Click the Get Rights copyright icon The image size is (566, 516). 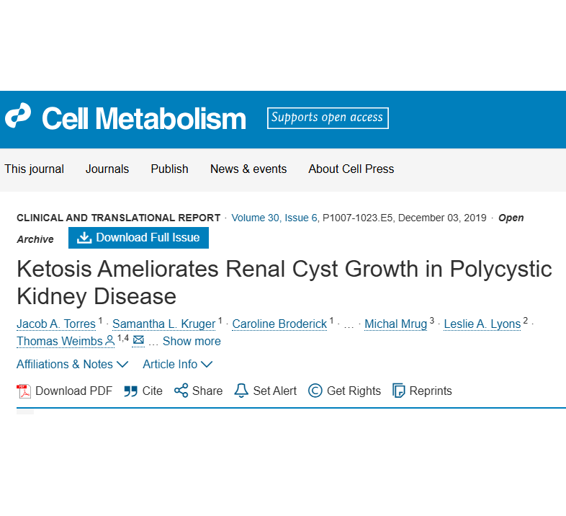315,391
